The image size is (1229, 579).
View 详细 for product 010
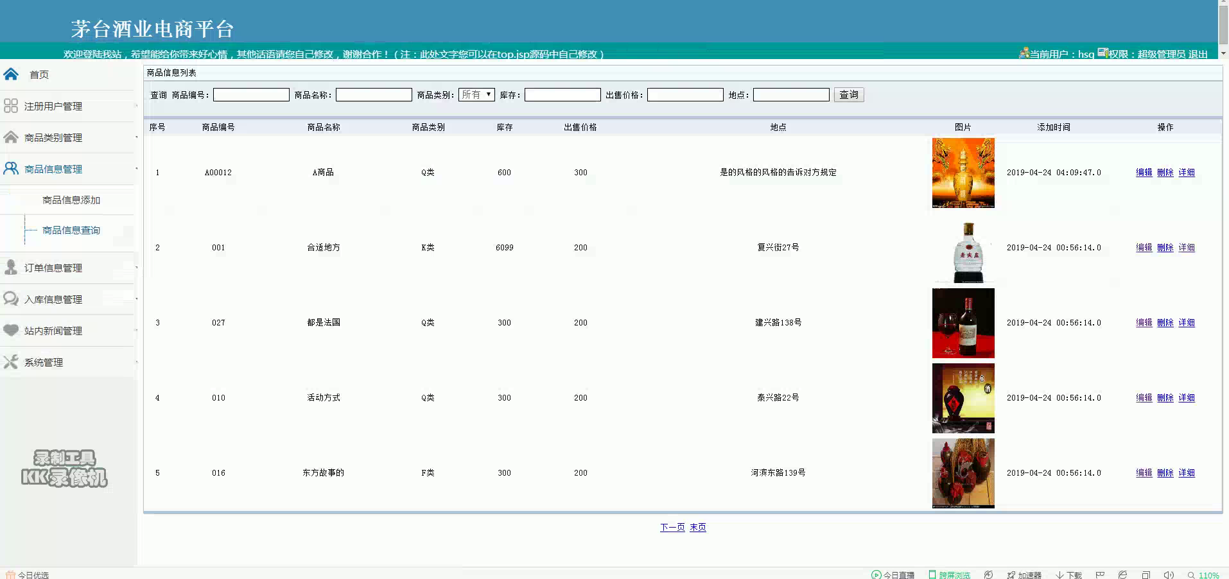1187,397
